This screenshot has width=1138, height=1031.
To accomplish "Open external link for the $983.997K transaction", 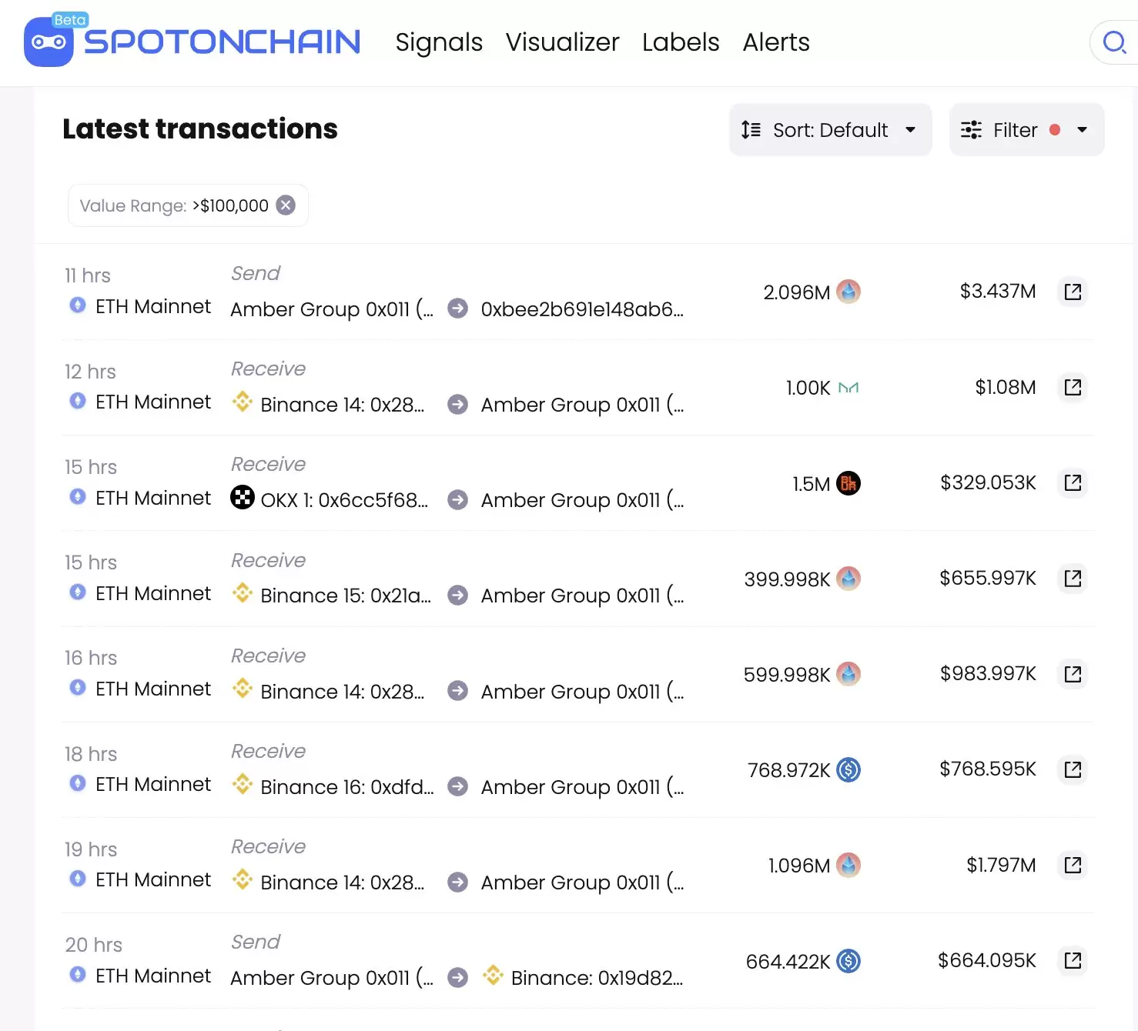I will 1073,674.
